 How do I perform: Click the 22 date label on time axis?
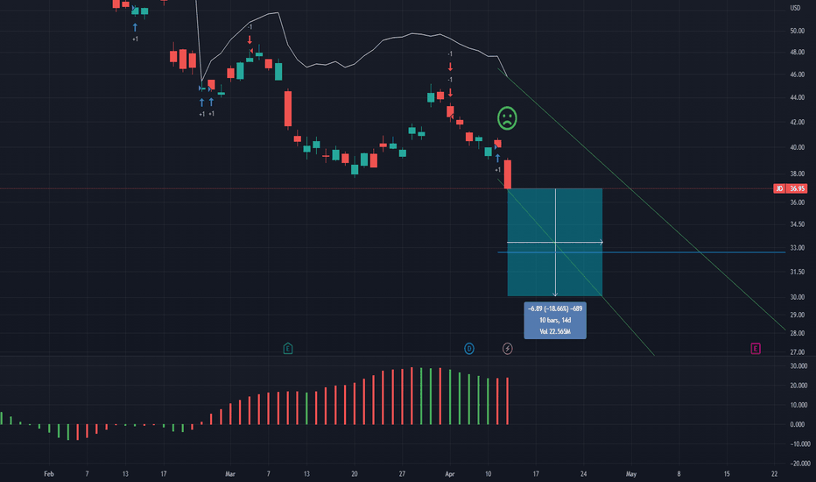click(x=774, y=474)
